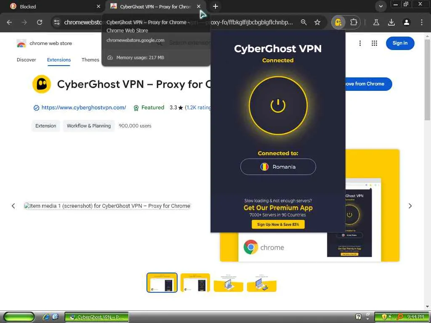The height and width of the screenshot is (323, 431).
Task: Click the security shield tray icon
Action: point(384,317)
